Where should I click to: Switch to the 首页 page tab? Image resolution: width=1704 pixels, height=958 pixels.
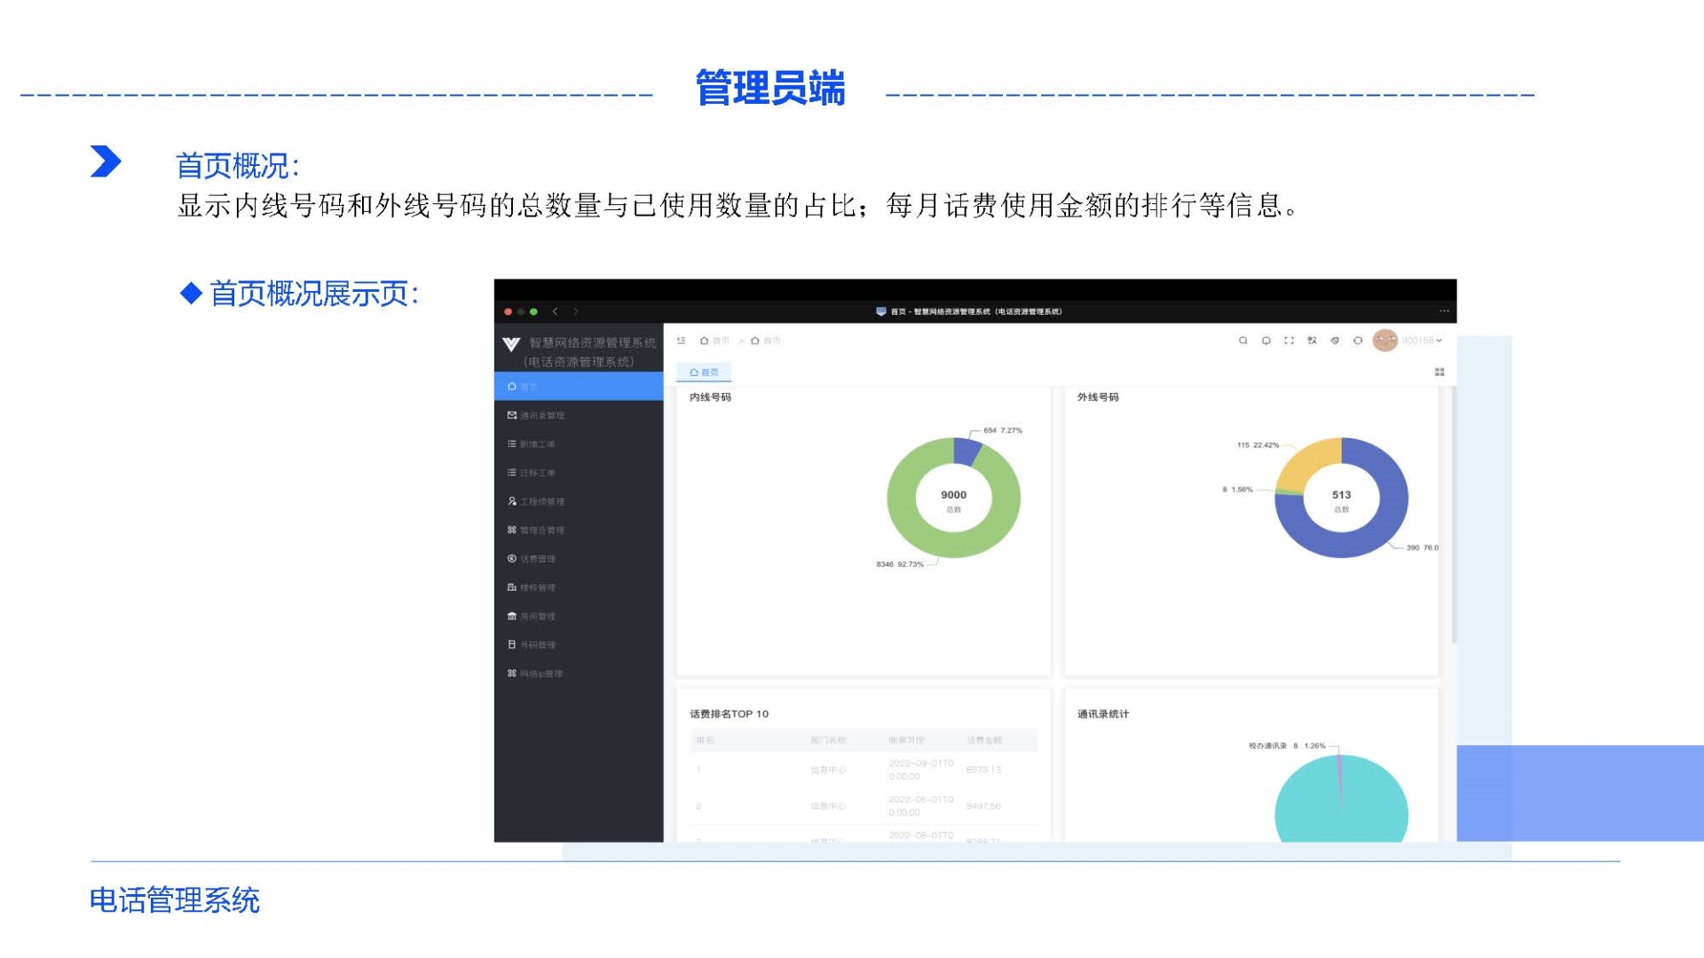[705, 373]
